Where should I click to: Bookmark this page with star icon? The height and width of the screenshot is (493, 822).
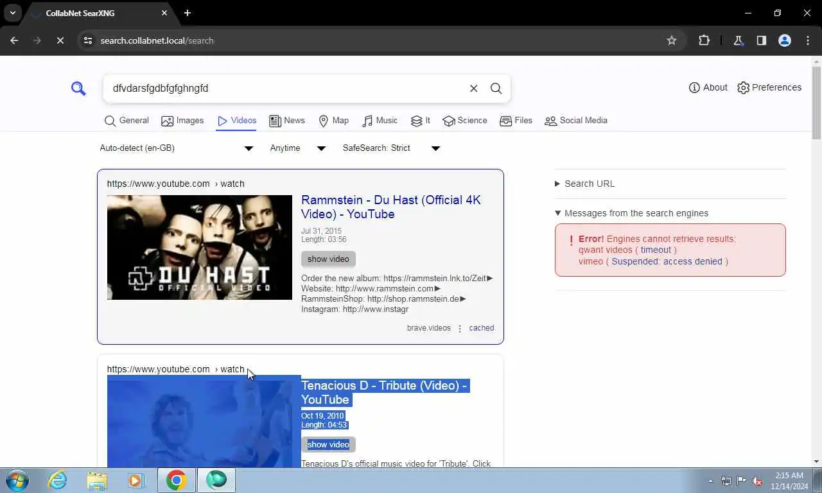point(672,40)
